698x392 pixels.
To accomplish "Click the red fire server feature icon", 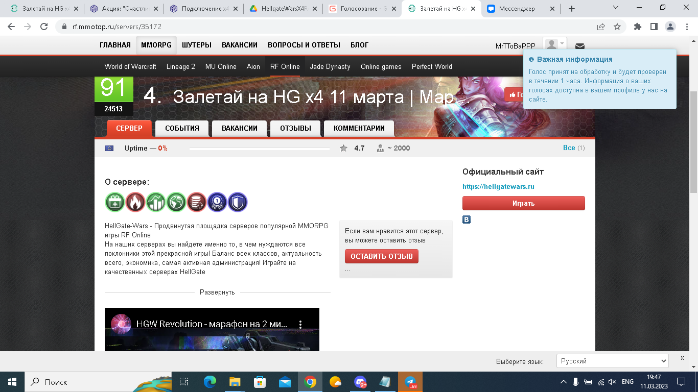I will click(x=135, y=202).
